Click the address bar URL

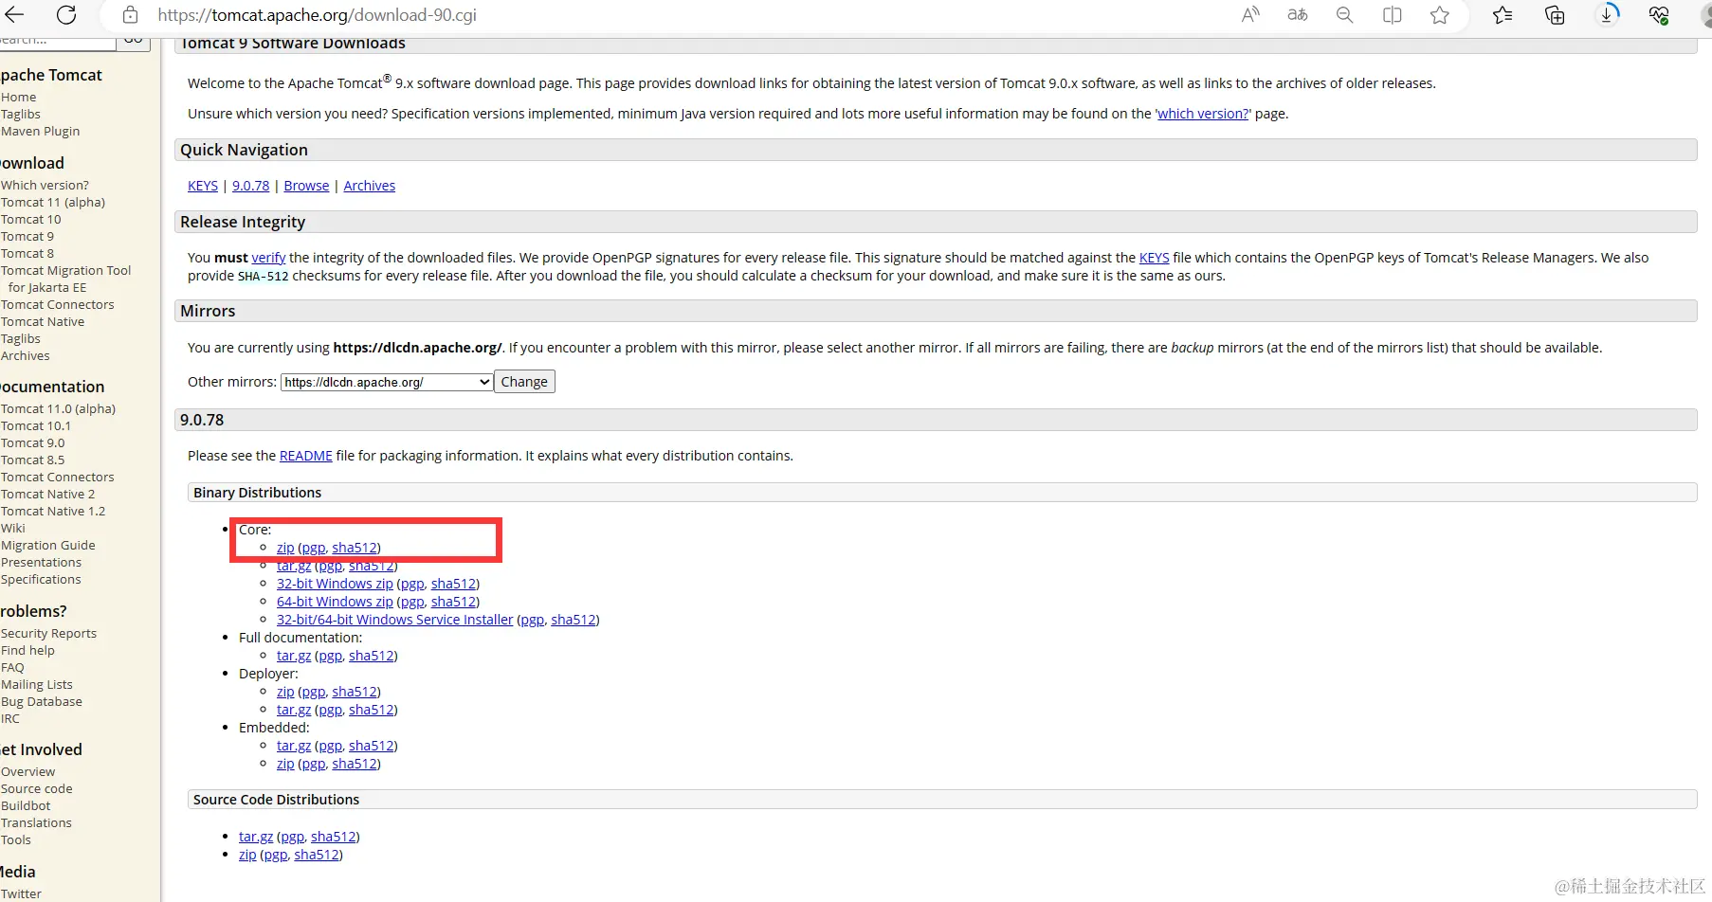pos(317,14)
